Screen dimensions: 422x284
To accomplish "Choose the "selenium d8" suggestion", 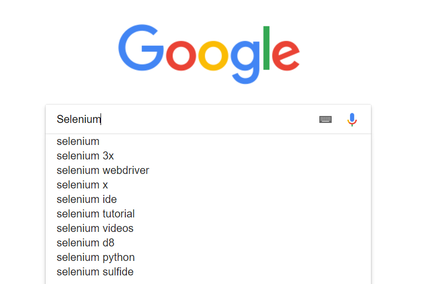I will [85, 243].
